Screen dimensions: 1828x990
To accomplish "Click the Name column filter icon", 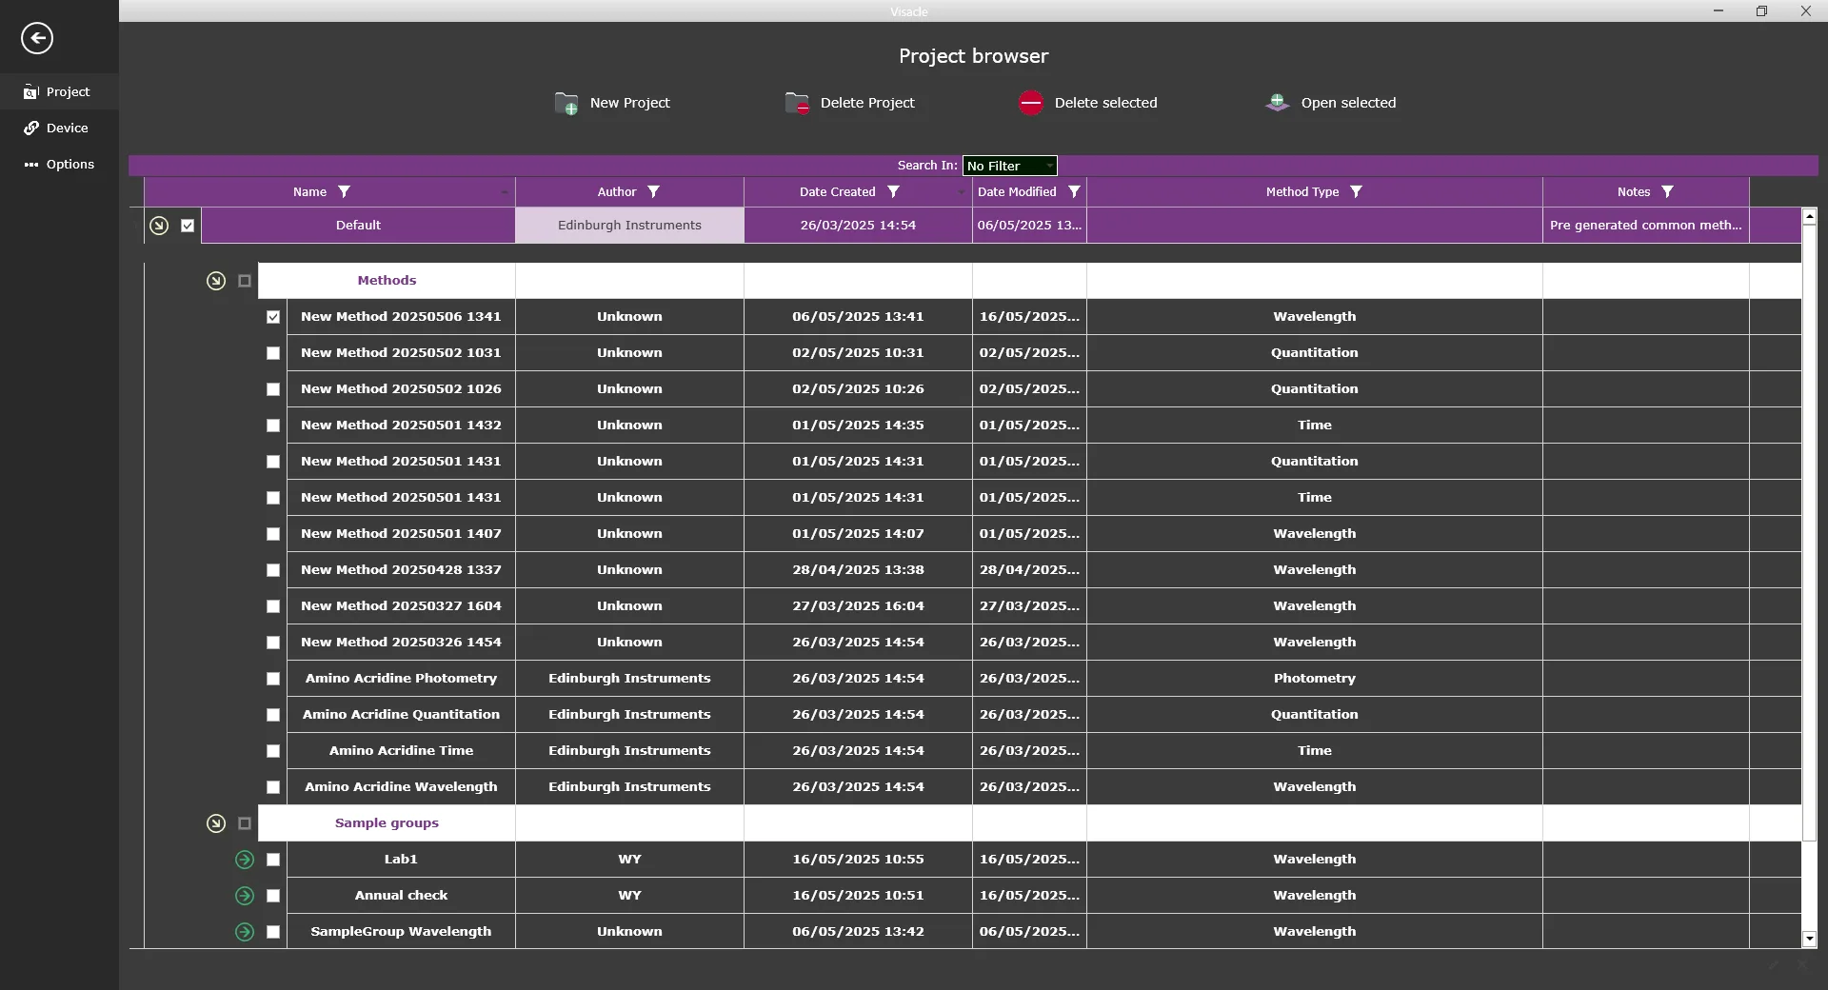I will click(345, 191).
